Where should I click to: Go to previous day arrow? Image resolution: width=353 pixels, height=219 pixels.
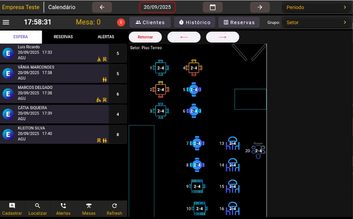point(102,7)
